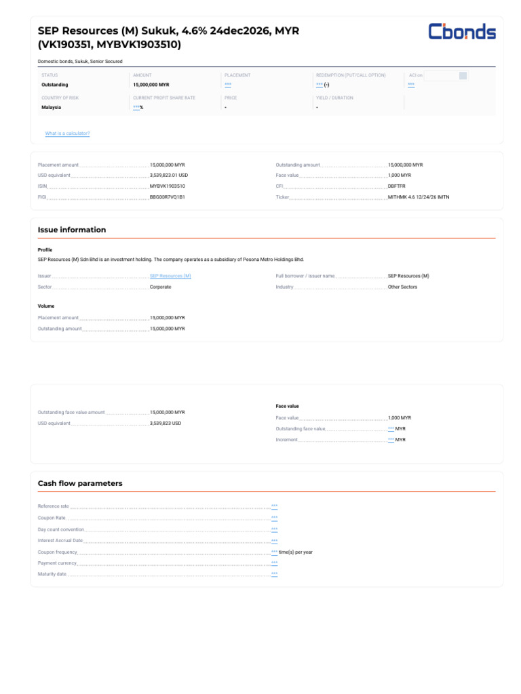
Task: Reveal hidden ACI value under ACI on
Action: (411, 85)
